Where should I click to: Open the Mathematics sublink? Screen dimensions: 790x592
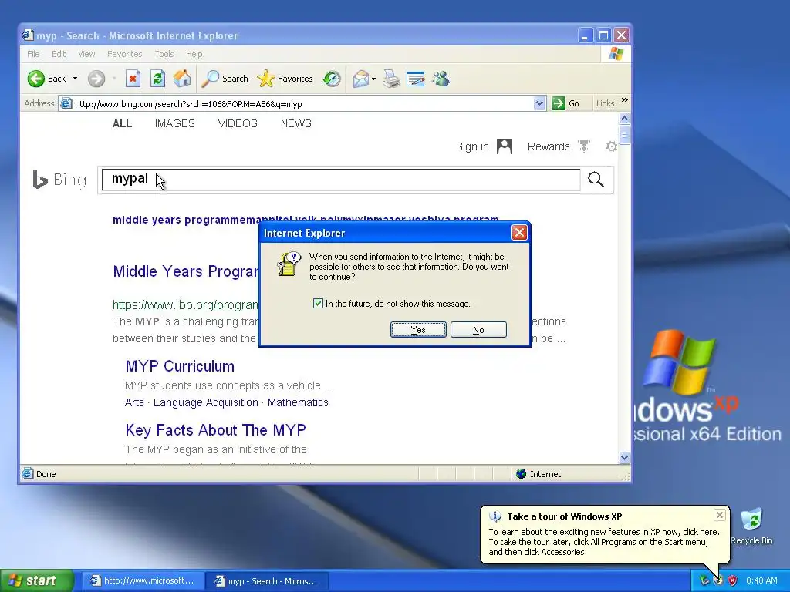(x=298, y=402)
